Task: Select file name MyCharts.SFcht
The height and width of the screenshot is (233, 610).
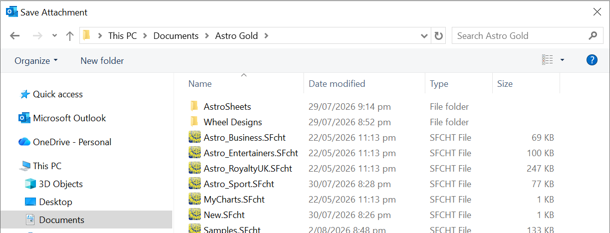Action: pos(234,200)
